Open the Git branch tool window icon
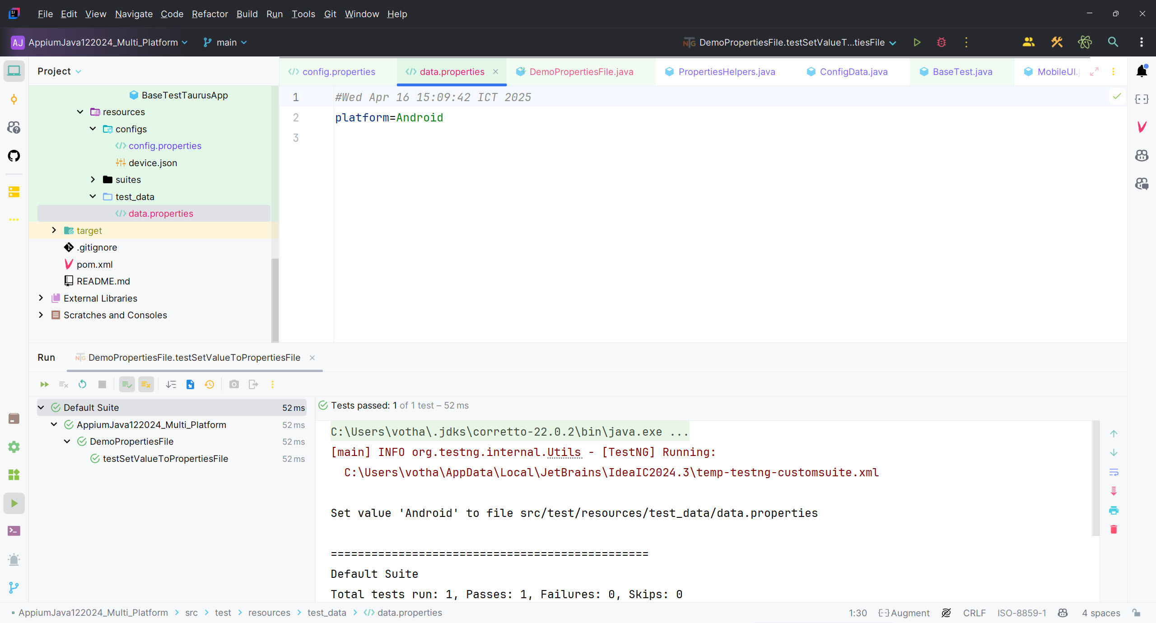The height and width of the screenshot is (623, 1156). coord(14,588)
